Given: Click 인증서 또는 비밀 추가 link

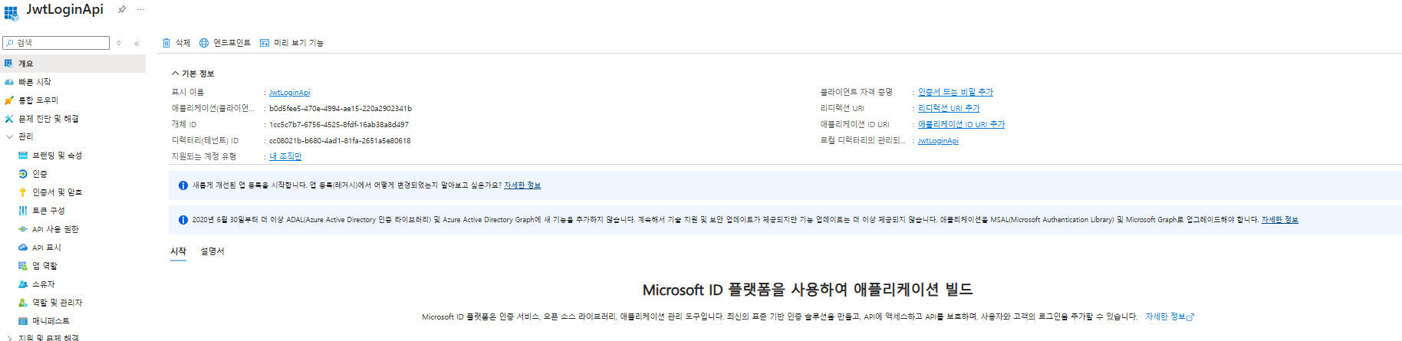Looking at the screenshot, I should [x=956, y=92].
